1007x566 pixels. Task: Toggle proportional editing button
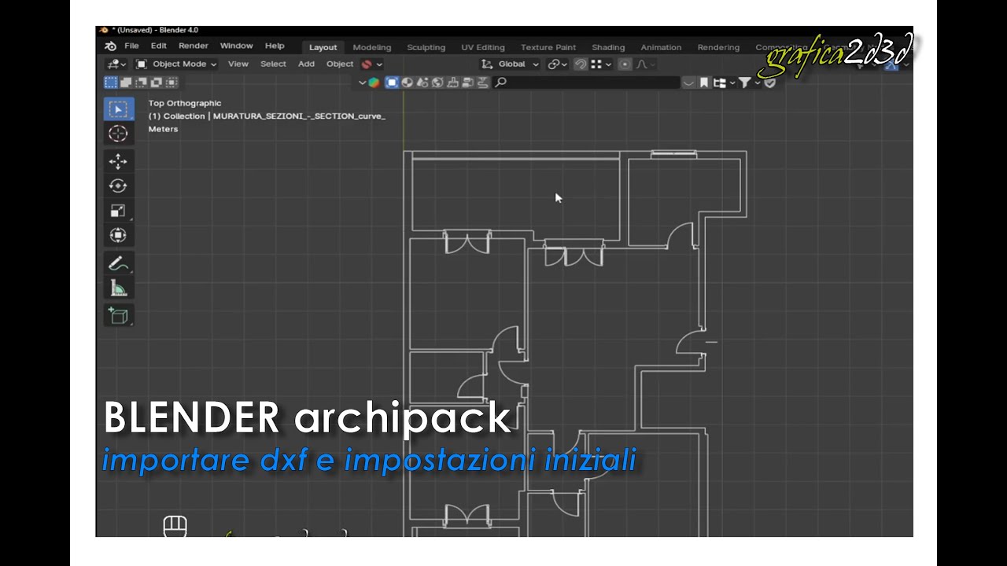tap(625, 64)
